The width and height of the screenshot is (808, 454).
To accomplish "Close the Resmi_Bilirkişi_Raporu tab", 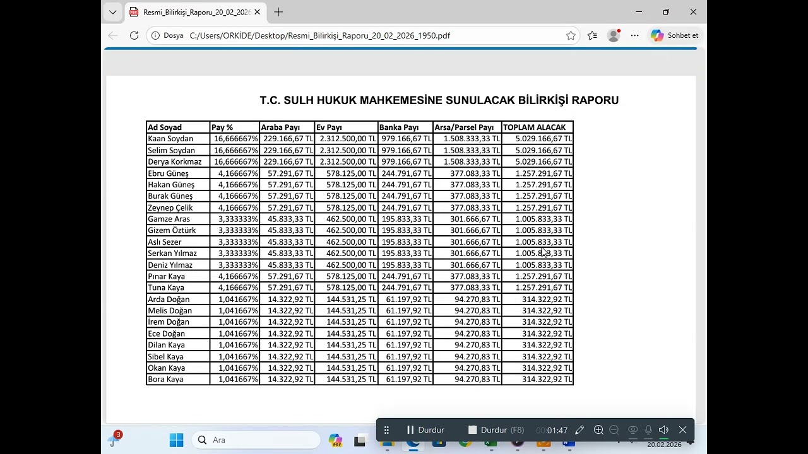I will [258, 12].
